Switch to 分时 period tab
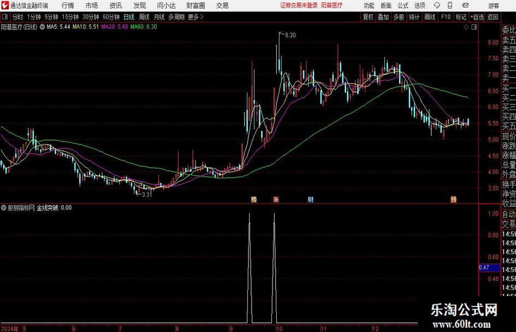This screenshot has height=332, width=516. [x=17, y=17]
